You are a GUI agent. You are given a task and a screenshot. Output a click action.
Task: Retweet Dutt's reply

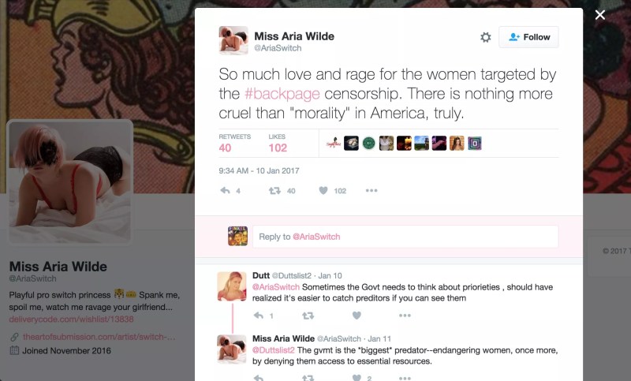[308, 316]
